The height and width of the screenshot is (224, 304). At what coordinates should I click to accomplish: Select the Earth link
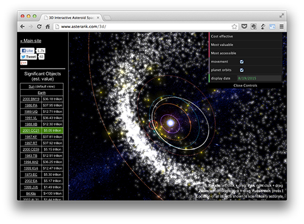pyautogui.click(x=42, y=93)
